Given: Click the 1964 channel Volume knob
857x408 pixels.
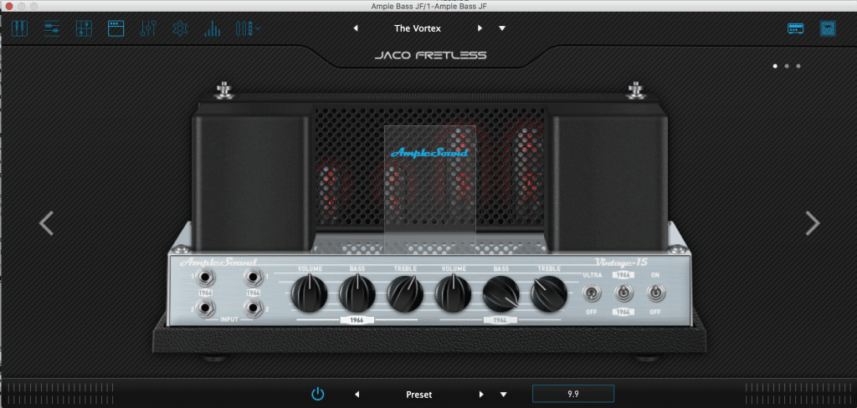Looking at the screenshot, I should pos(453,293).
